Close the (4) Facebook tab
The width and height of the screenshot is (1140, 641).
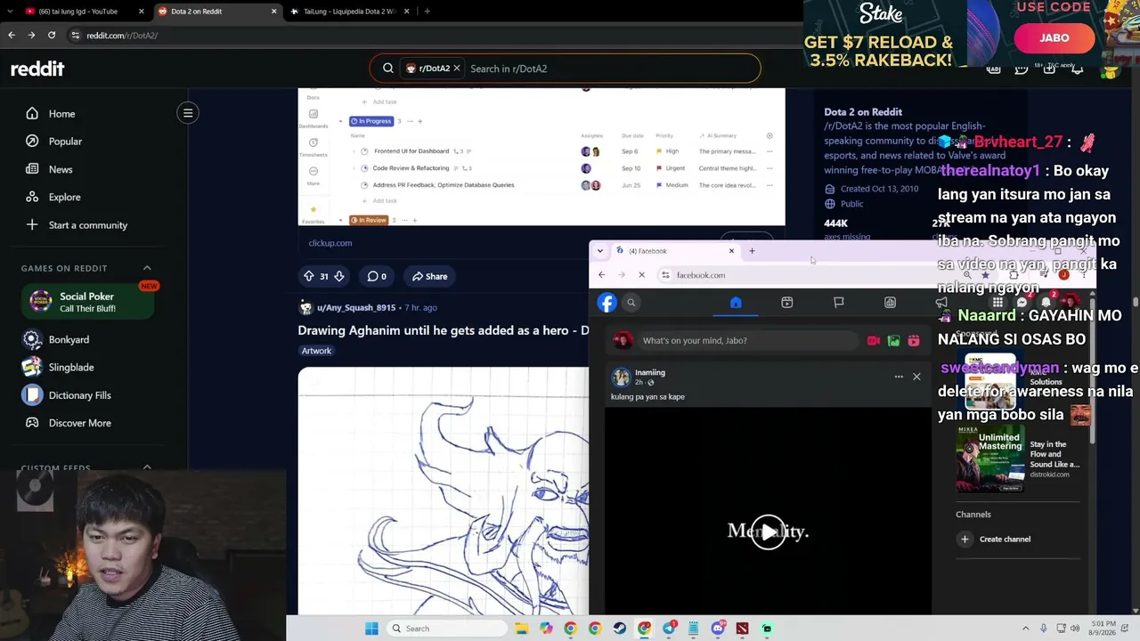731,251
